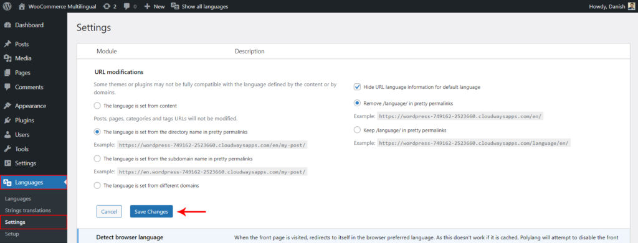Click Show all languages text

pos(205,6)
